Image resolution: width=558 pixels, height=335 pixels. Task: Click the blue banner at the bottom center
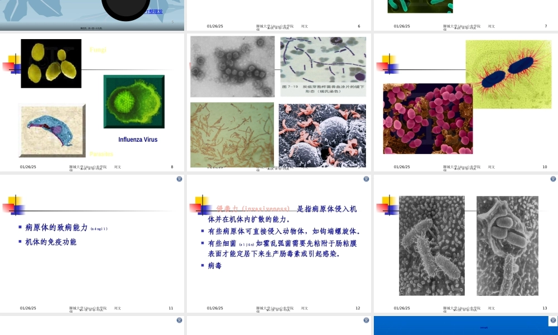click(462, 326)
